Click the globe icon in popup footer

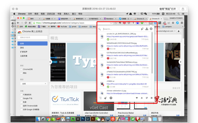[147, 98]
